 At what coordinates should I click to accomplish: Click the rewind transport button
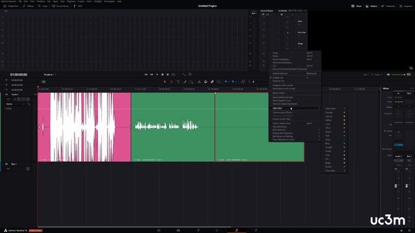(x=146, y=74)
